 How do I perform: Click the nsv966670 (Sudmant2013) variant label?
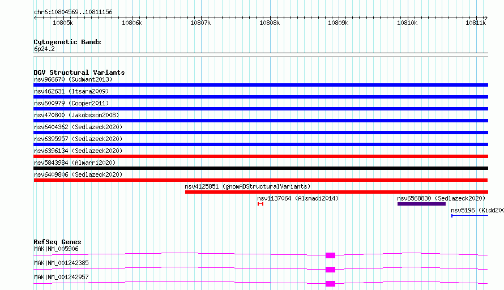[73, 79]
